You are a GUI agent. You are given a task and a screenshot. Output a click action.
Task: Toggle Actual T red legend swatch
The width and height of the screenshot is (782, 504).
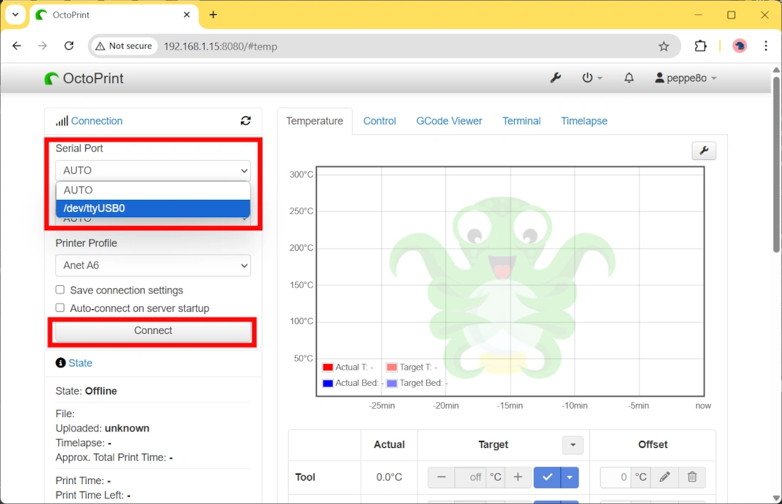[x=328, y=368]
